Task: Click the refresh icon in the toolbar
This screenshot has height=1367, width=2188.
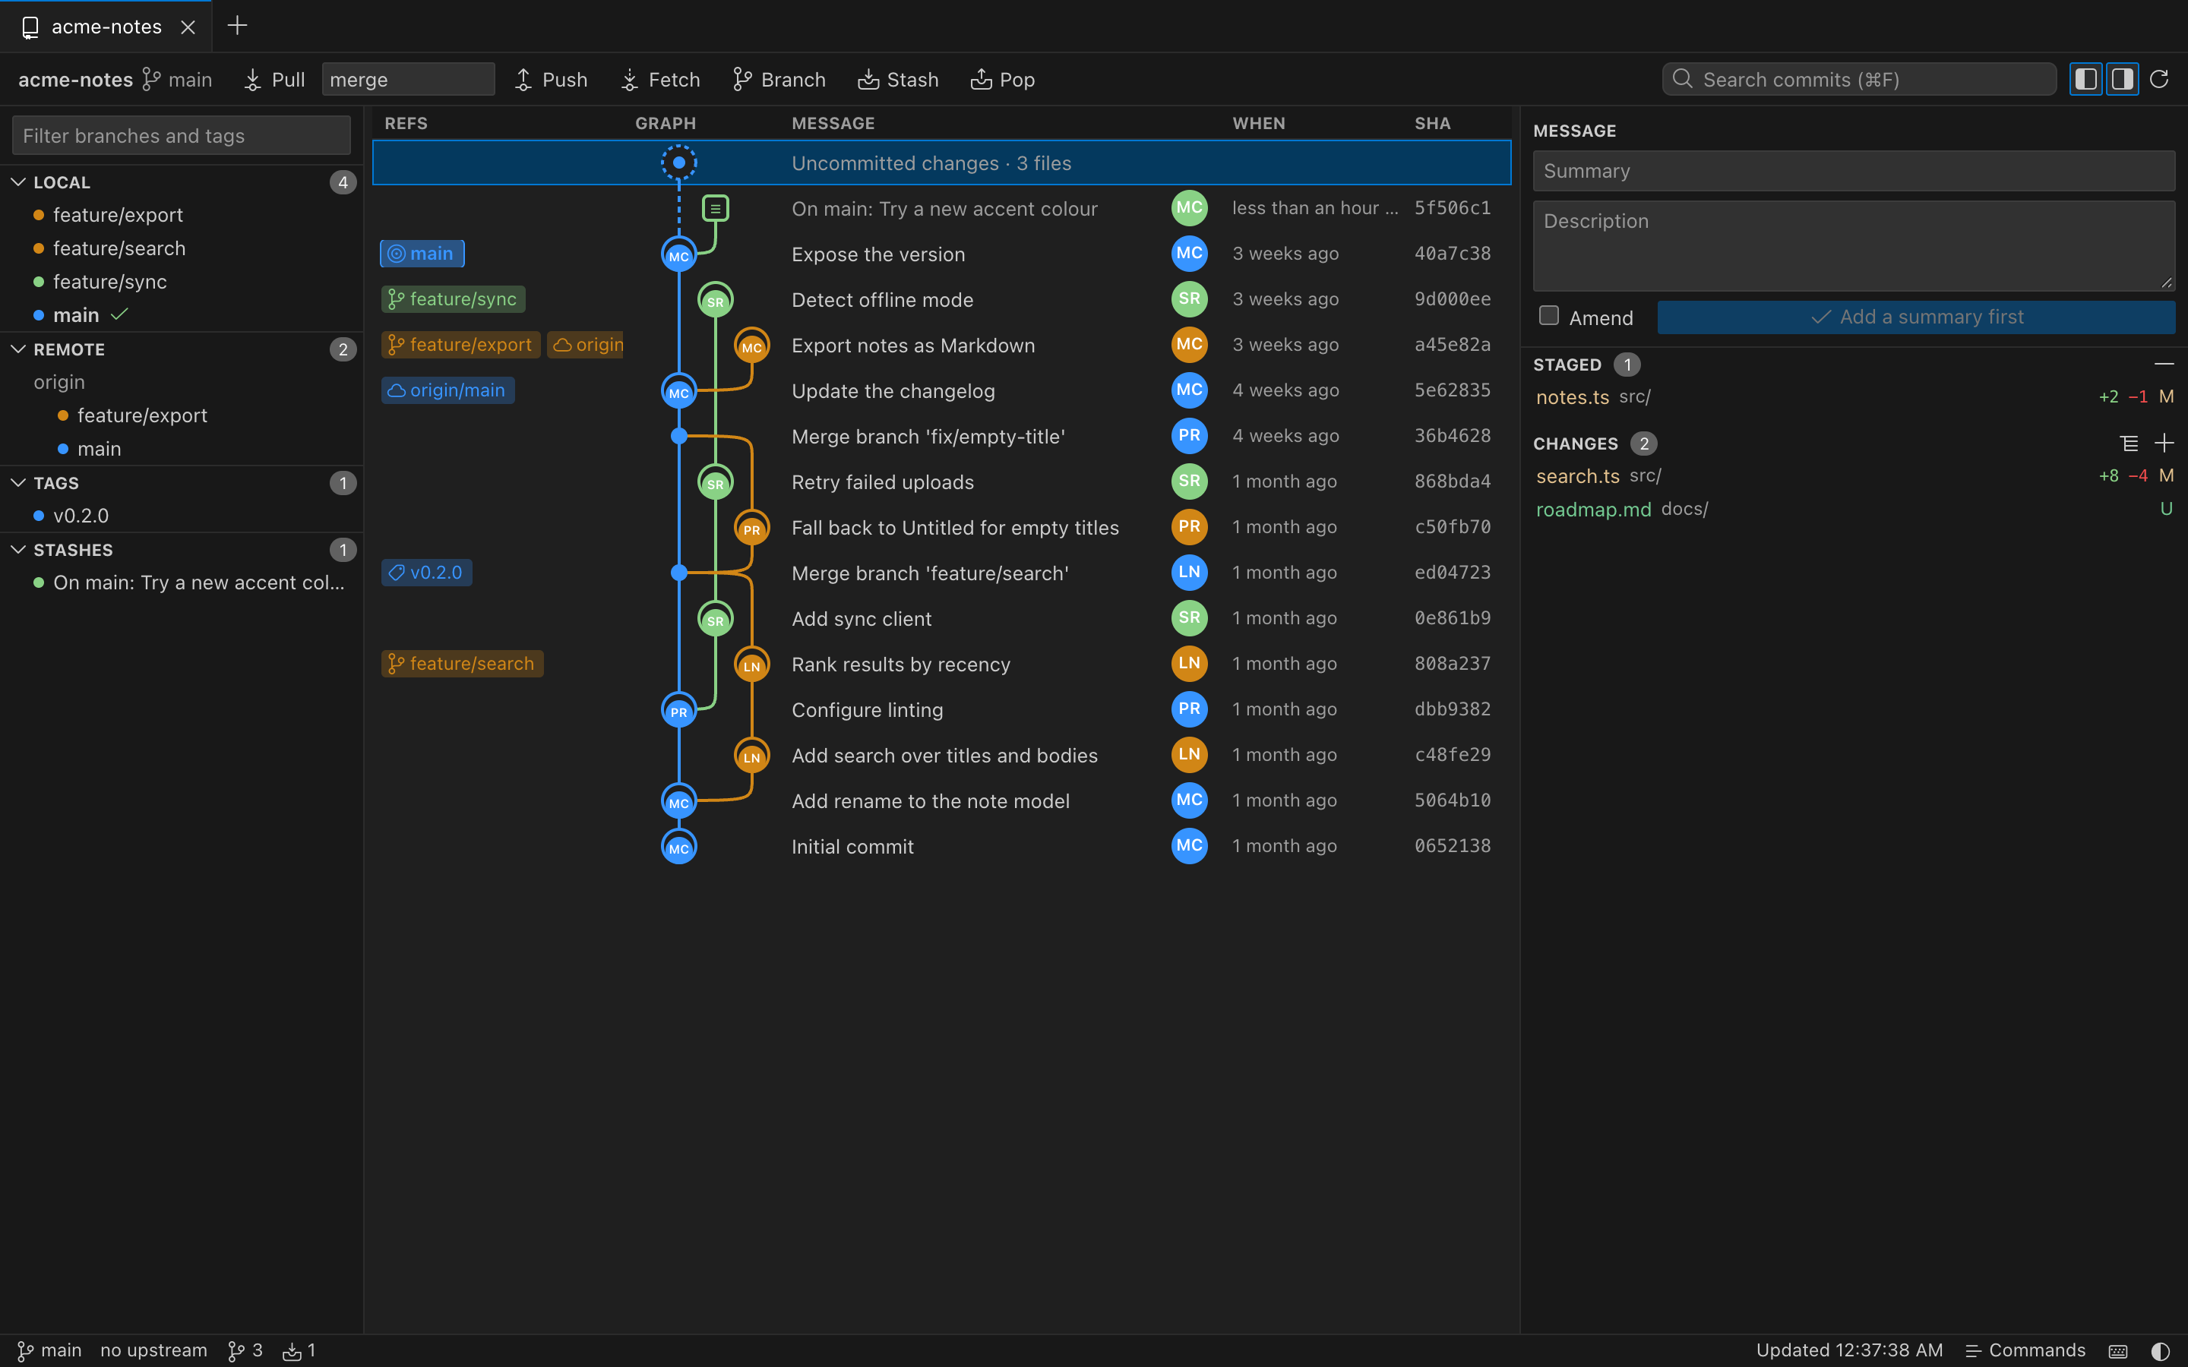Action: pos(2159,80)
